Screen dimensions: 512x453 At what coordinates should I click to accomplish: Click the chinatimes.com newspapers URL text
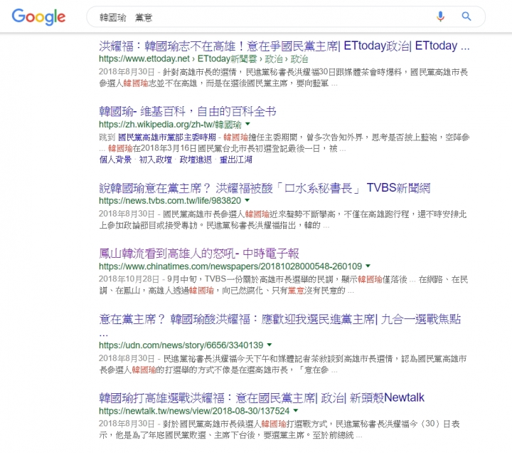[230, 266]
